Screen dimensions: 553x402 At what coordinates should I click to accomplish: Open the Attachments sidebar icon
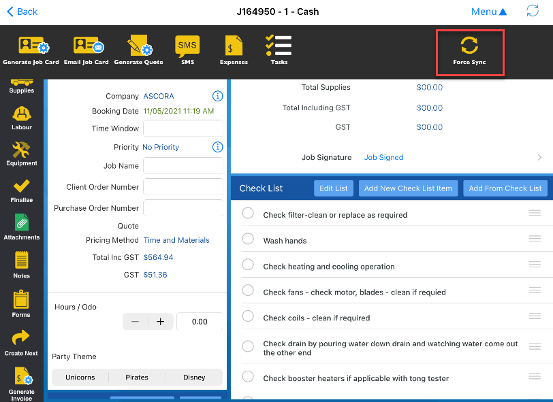(21, 227)
